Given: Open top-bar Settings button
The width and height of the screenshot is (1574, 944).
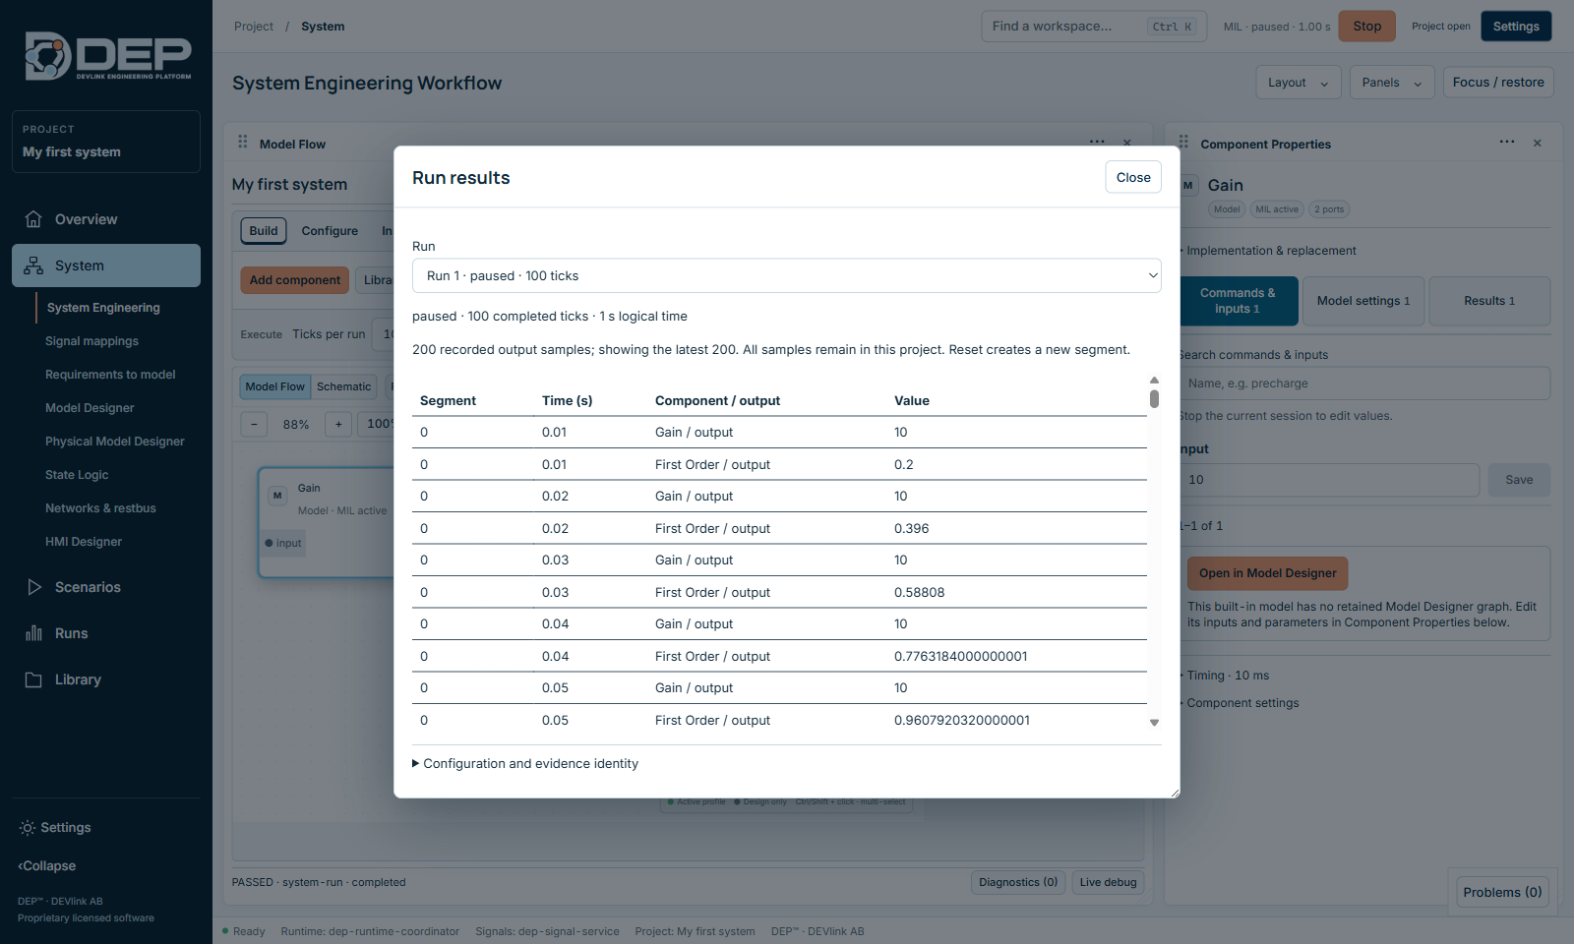Looking at the screenshot, I should [1516, 27].
